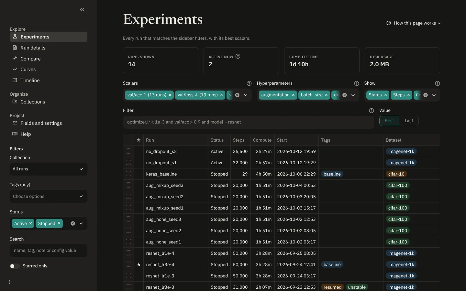This screenshot has height=291, width=466.
Task: Tick the checkbox for keras_baseline
Action: tap(128, 174)
